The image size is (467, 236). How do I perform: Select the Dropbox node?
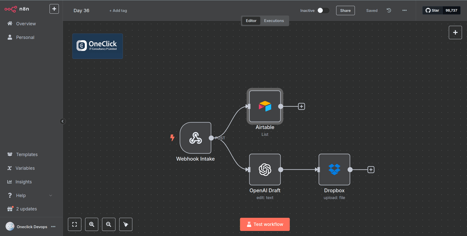334,169
